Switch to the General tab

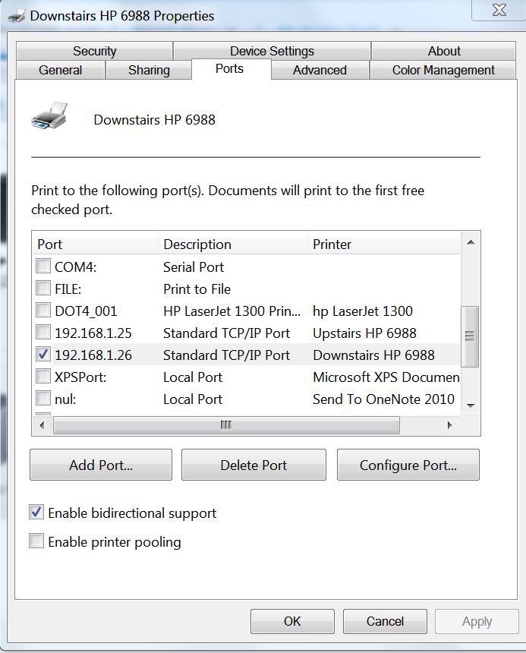(x=60, y=70)
